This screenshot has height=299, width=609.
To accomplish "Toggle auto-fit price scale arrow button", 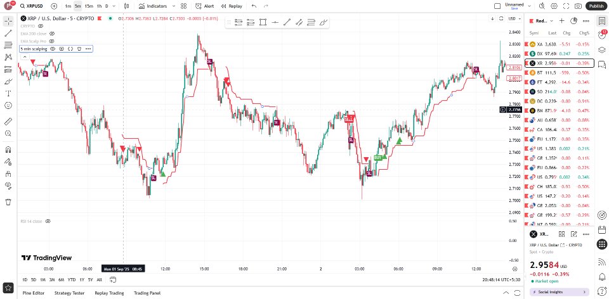I will pyautogui.click(x=492, y=18).
